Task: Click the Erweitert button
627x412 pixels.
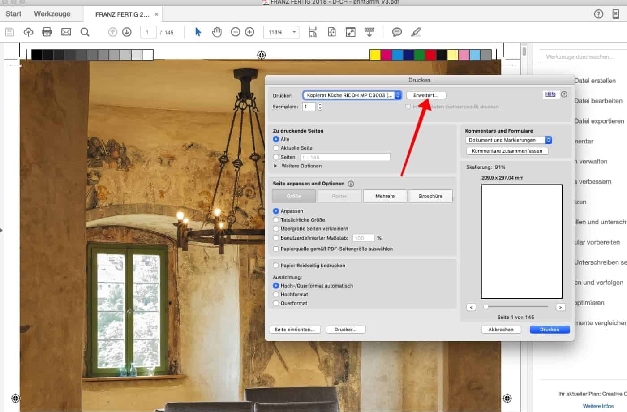Action: point(425,95)
